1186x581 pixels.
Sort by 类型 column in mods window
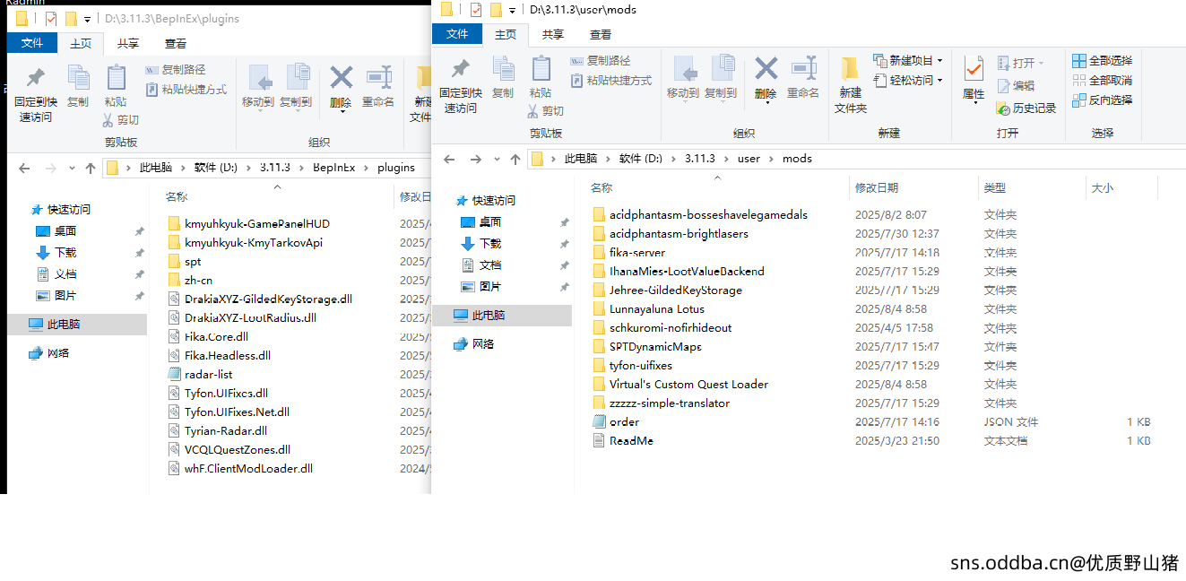[994, 187]
